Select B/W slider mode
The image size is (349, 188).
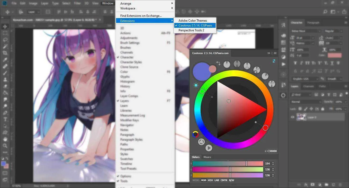[231, 180]
